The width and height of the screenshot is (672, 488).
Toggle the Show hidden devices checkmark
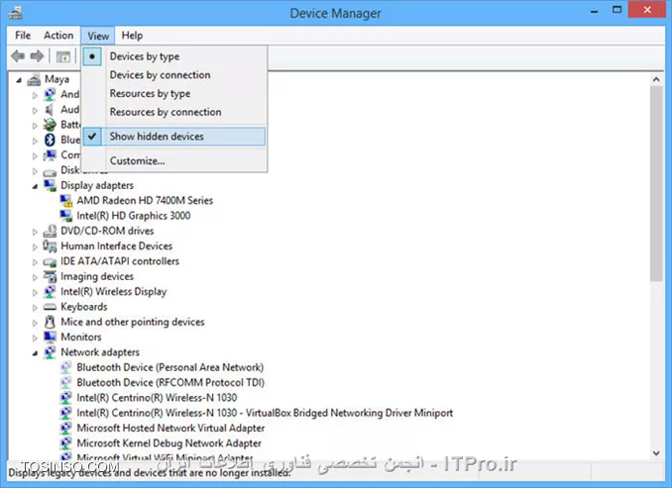click(92, 137)
